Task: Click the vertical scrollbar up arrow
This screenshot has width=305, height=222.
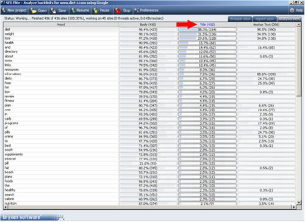Action: [298, 24]
